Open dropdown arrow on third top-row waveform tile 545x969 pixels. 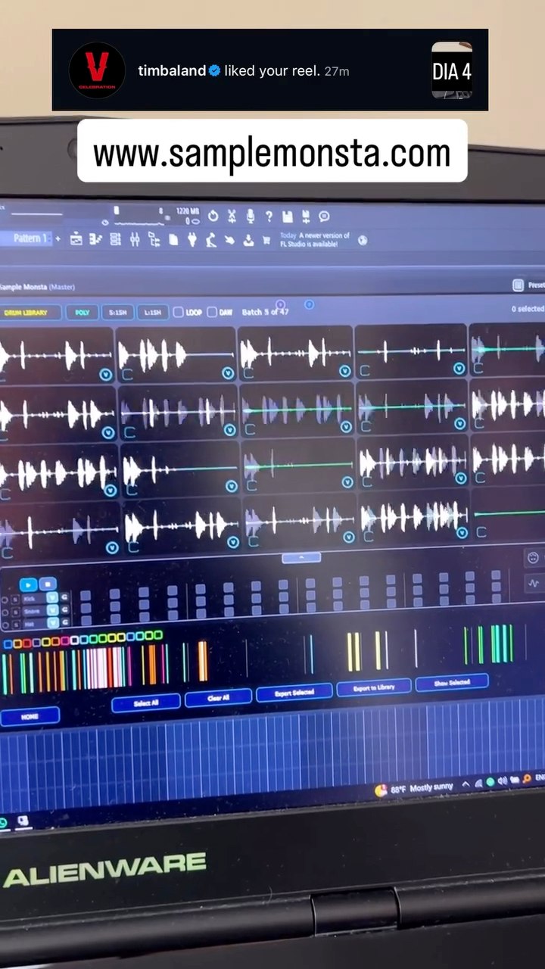(344, 371)
